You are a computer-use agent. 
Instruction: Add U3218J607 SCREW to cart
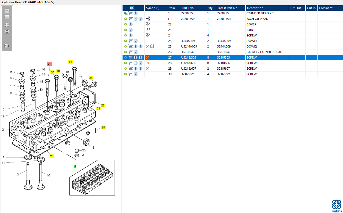click(131, 69)
